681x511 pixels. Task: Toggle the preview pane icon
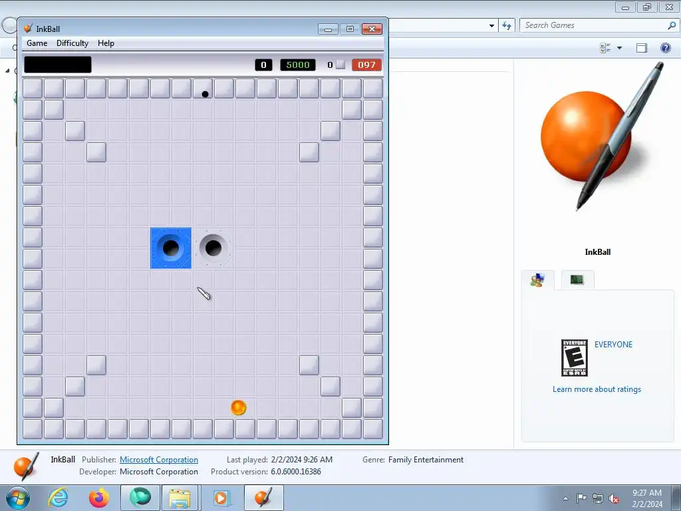[x=642, y=48]
